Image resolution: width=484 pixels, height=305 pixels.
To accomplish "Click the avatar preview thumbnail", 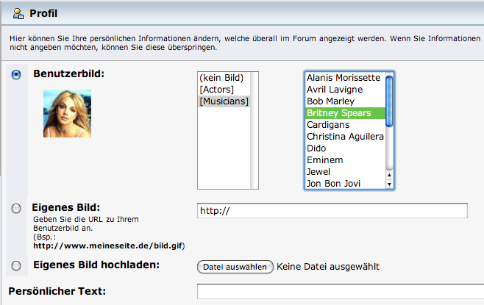I will [x=67, y=113].
